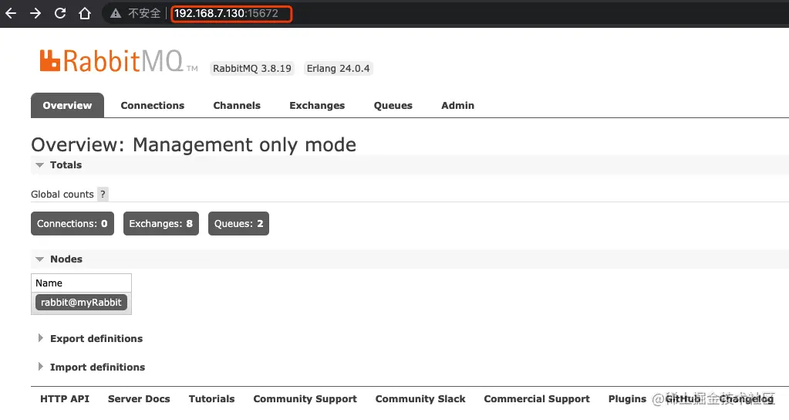Viewport: 789px width, 420px height.
Task: Open the Channels tab
Action: click(237, 105)
